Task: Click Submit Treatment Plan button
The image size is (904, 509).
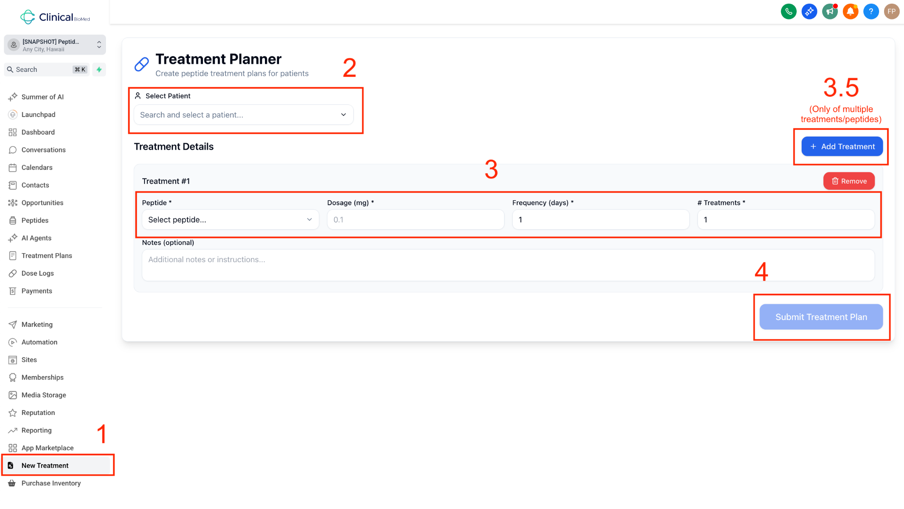Action: point(821,317)
